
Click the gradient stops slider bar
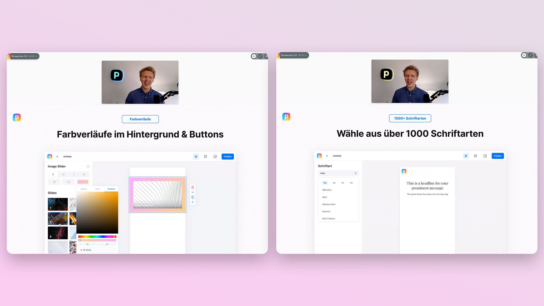pyautogui.click(x=97, y=240)
